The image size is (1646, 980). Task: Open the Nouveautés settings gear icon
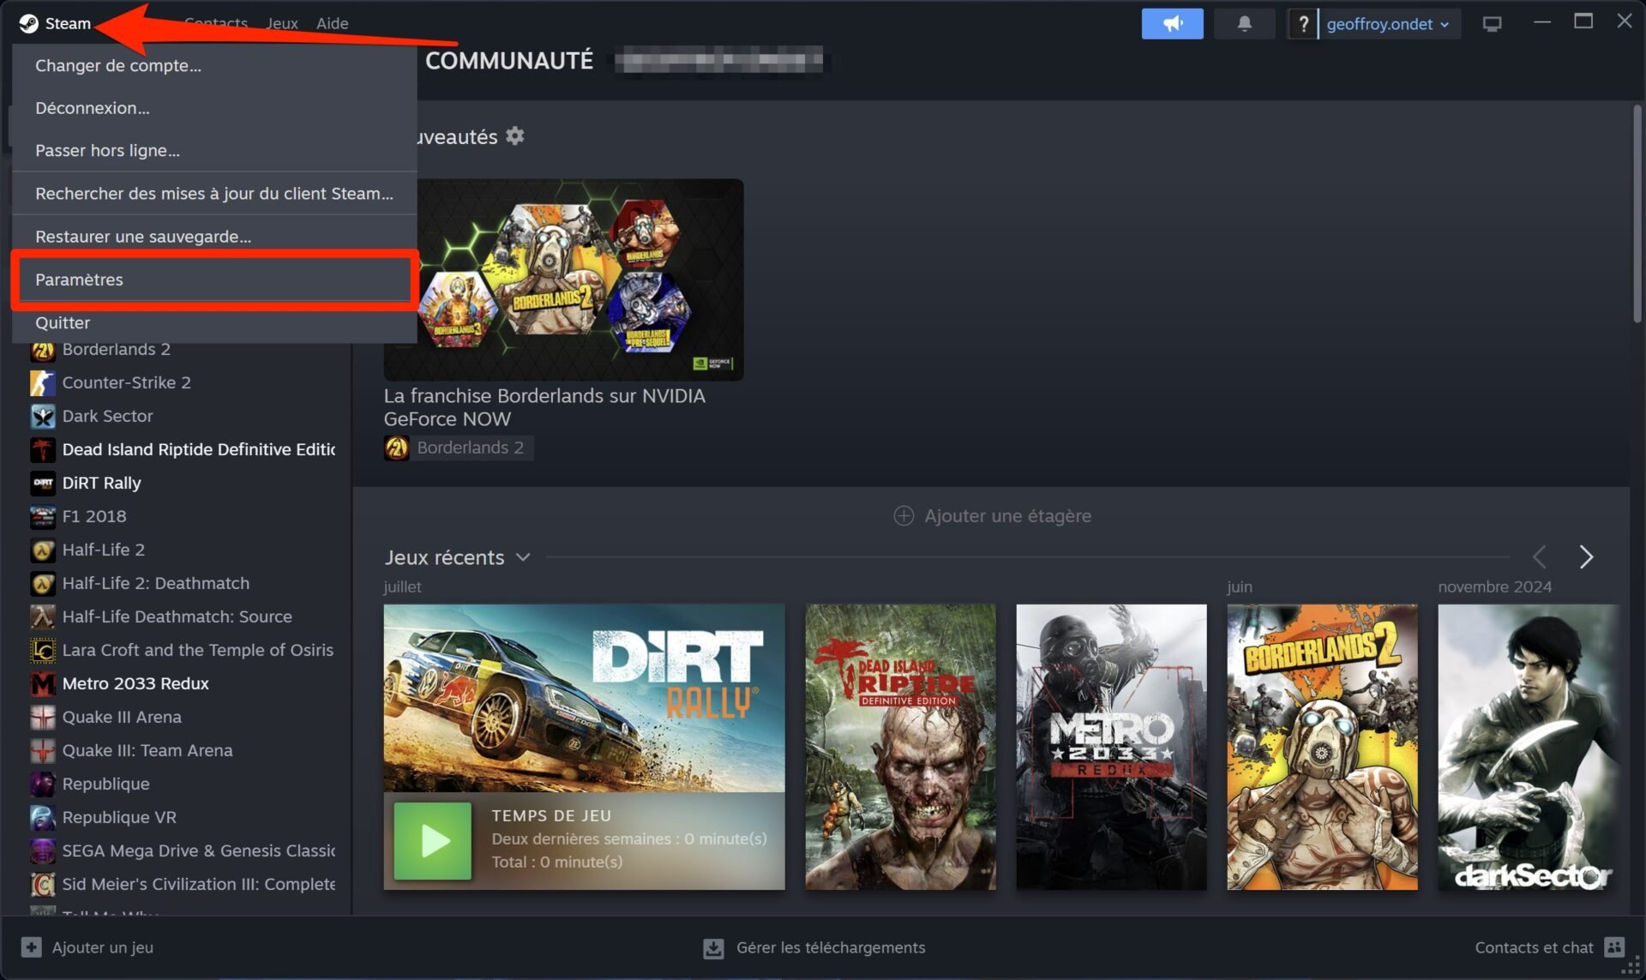pos(514,135)
